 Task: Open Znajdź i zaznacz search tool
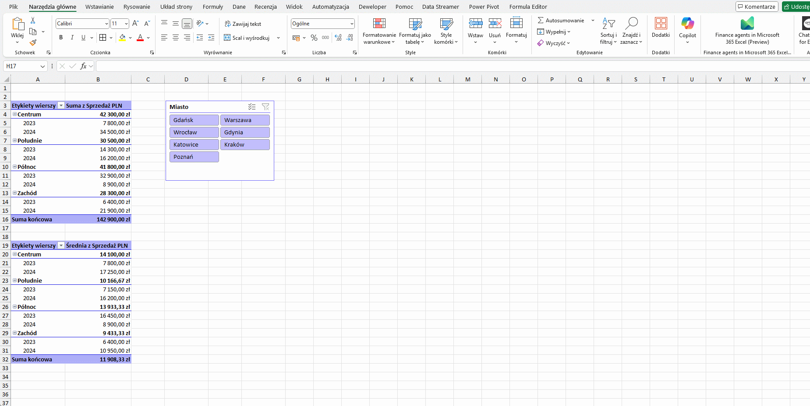pyautogui.click(x=631, y=31)
